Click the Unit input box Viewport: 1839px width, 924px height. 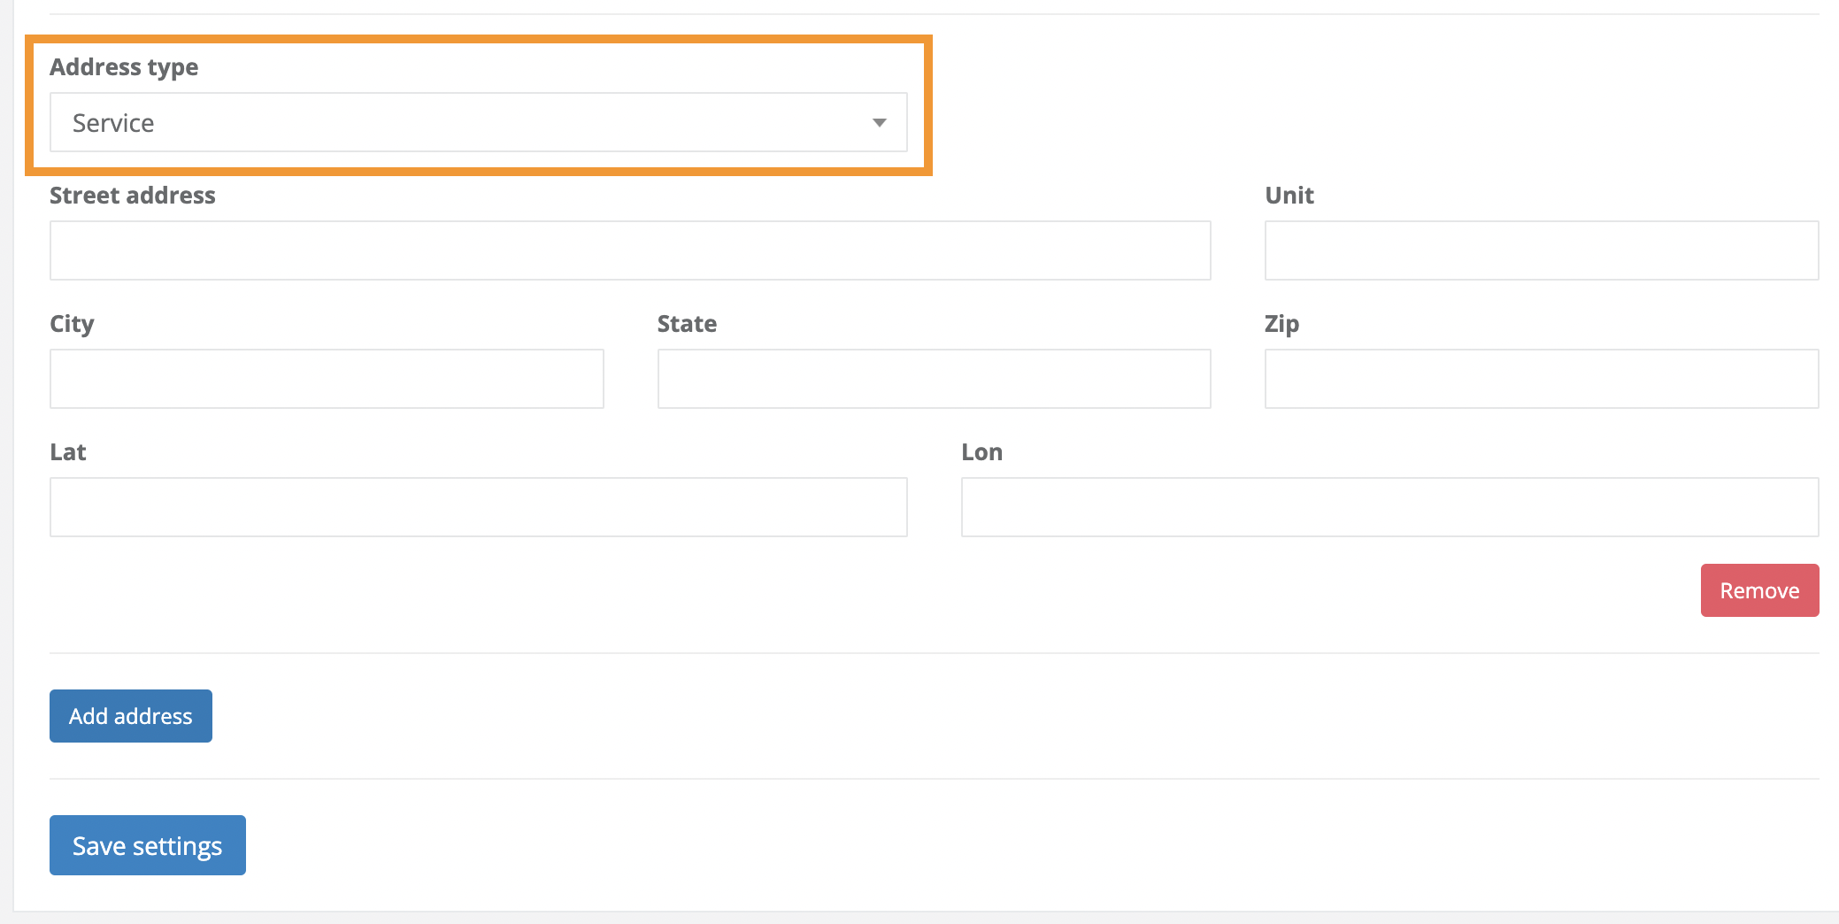pyautogui.click(x=1540, y=250)
